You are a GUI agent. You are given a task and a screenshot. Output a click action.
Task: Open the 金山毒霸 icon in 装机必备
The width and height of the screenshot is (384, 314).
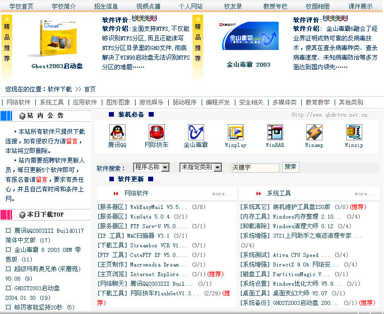[x=196, y=132]
